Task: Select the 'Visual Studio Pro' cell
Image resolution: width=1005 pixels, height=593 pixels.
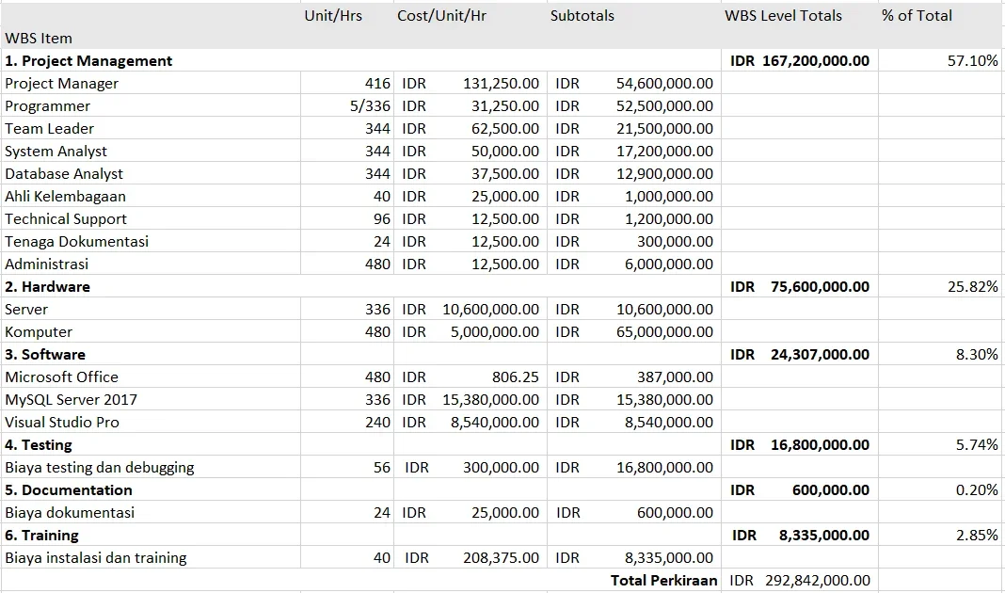Action: pyautogui.click(x=62, y=422)
